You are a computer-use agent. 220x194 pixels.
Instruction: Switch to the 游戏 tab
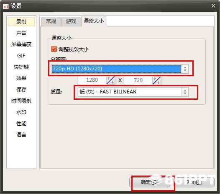71,21
